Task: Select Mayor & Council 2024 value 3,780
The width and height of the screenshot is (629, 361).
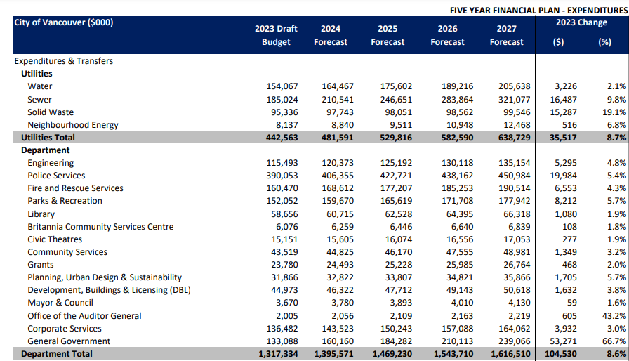Action: (343, 303)
